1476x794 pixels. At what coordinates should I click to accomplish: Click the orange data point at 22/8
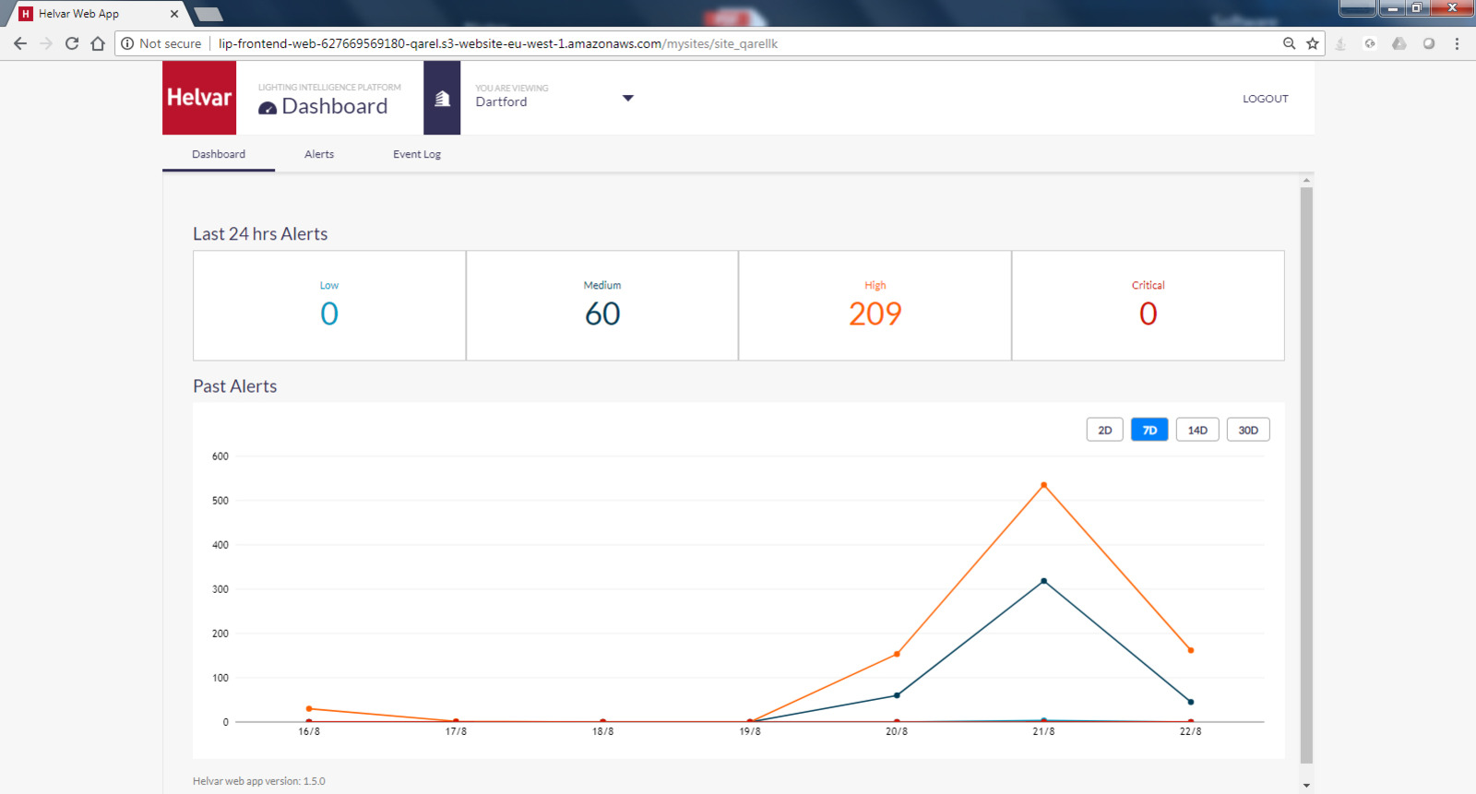click(1190, 650)
